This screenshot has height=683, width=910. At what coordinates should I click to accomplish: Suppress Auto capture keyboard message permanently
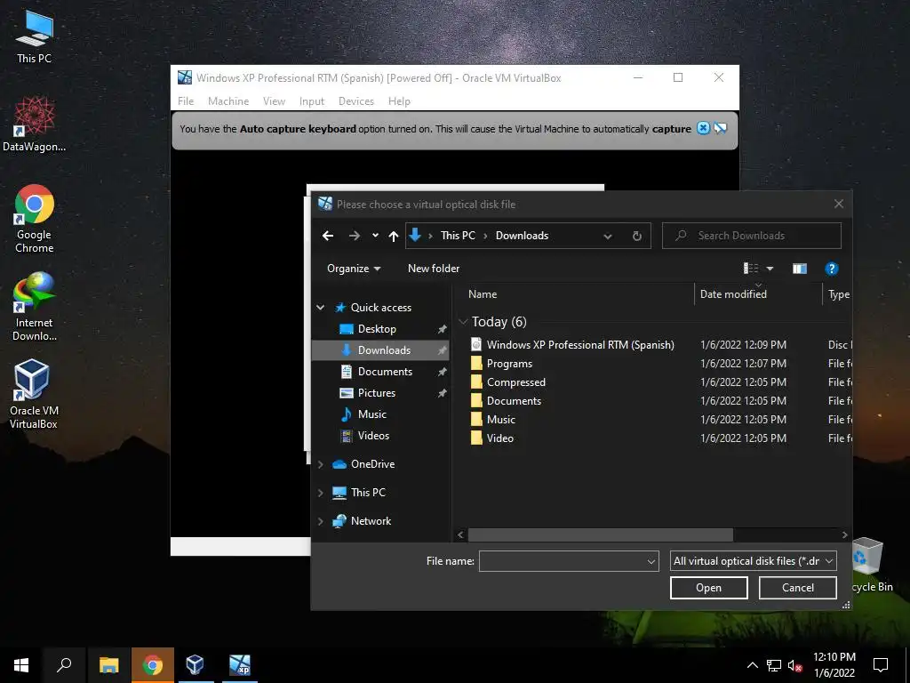tap(720, 128)
